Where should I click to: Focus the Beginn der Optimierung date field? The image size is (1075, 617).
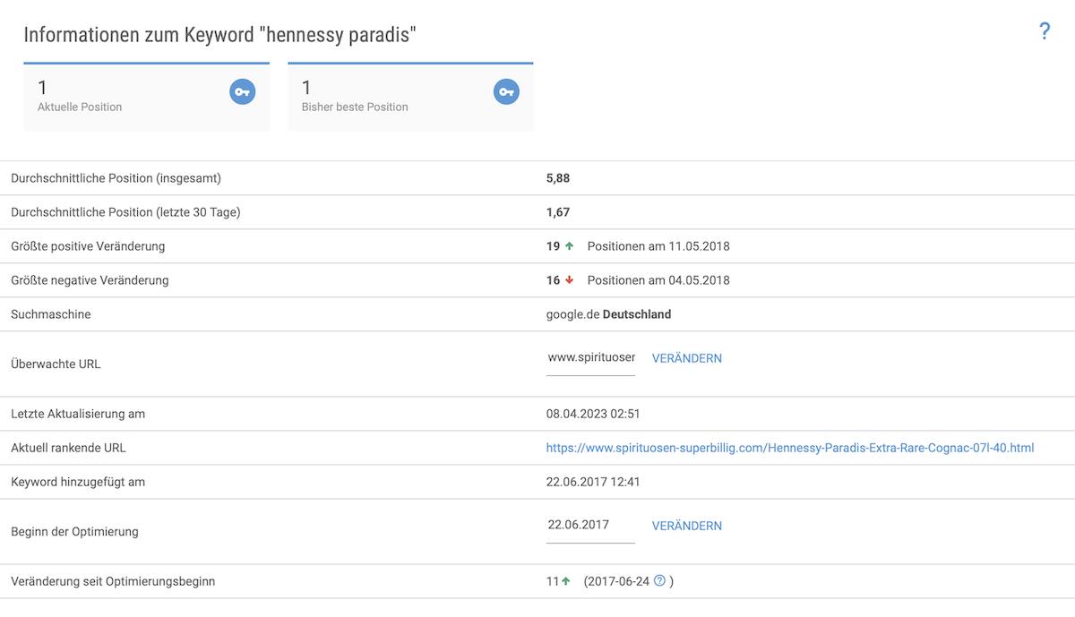click(x=591, y=526)
